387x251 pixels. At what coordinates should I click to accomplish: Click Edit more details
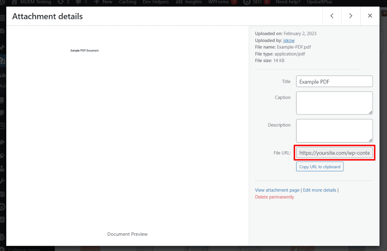[x=319, y=190]
